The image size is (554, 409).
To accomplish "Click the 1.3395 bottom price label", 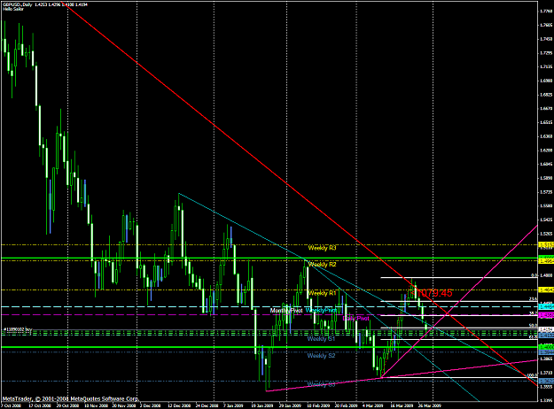I will (546, 400).
